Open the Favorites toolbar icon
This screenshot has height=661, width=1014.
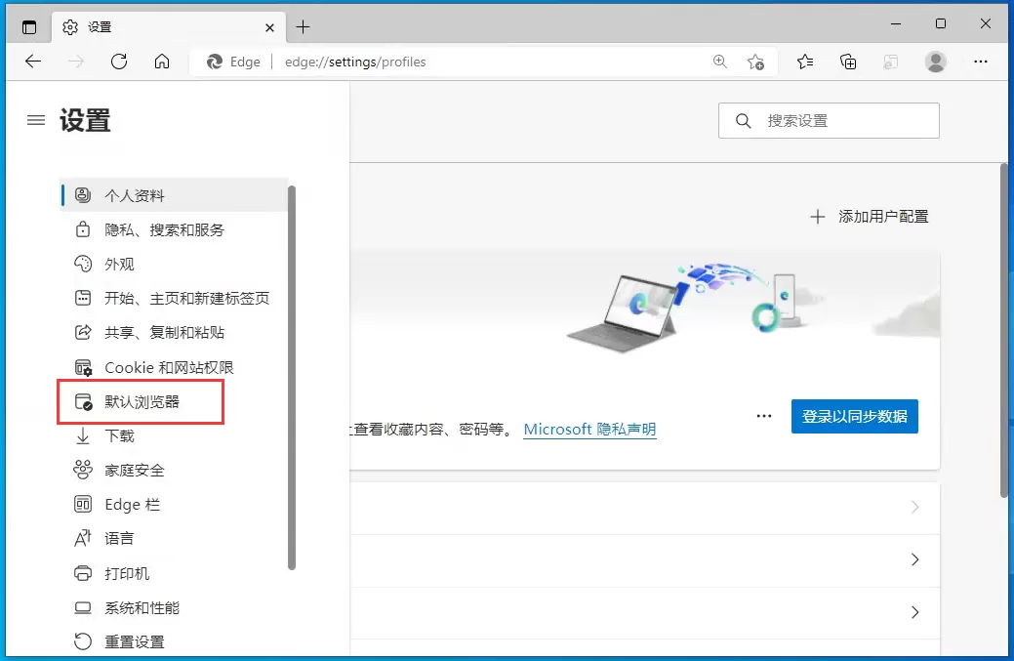(804, 62)
